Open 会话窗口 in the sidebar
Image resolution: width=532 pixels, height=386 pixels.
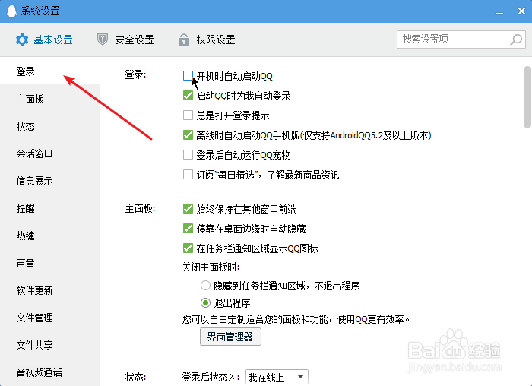click(x=49, y=153)
